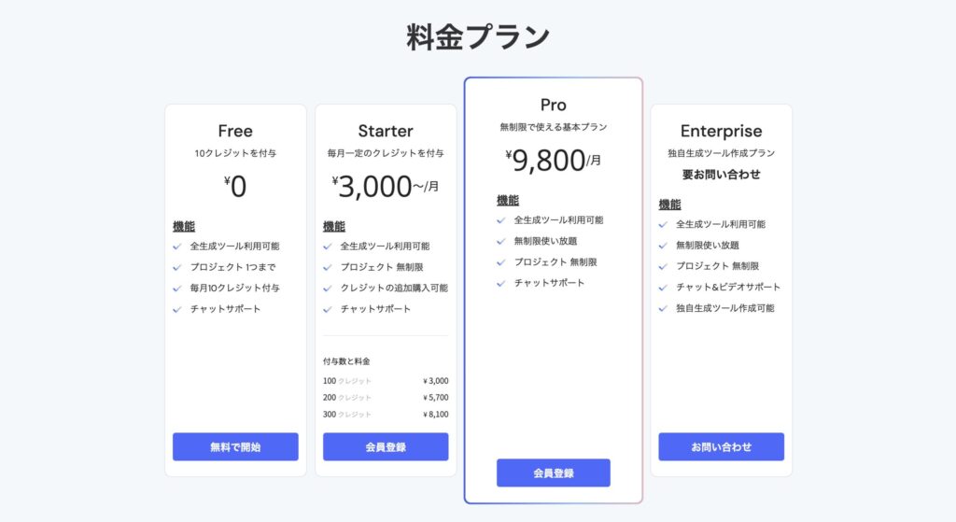
Task: Click the 要お問い合わせ text in Enterprise
Action: tap(721, 175)
